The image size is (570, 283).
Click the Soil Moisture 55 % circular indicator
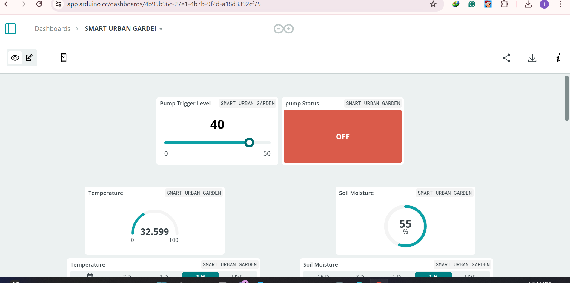coord(405,226)
